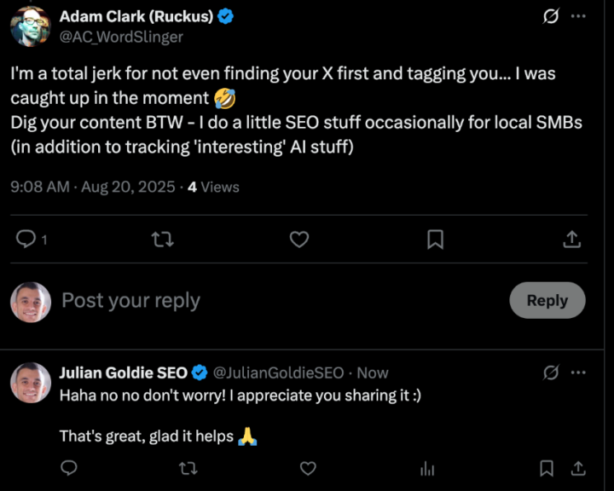Viewport: 614px width, 491px height.
Task: Bookmark Adam Clark's post
Action: (435, 240)
